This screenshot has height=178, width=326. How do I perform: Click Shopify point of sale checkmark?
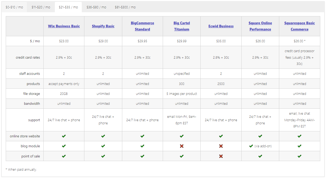click(103, 156)
